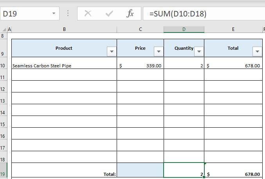The width and height of the screenshot is (265, 179).
Task: Select row 10 header
Action: coord(4,66)
